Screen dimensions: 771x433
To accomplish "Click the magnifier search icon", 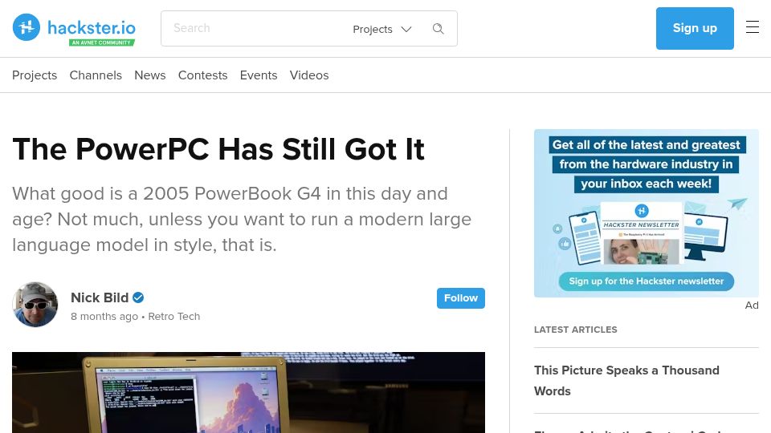I will click(x=439, y=29).
